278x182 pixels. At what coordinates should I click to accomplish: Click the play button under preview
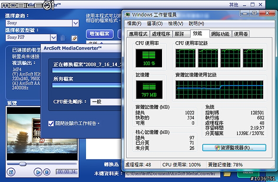click(x=38, y=172)
